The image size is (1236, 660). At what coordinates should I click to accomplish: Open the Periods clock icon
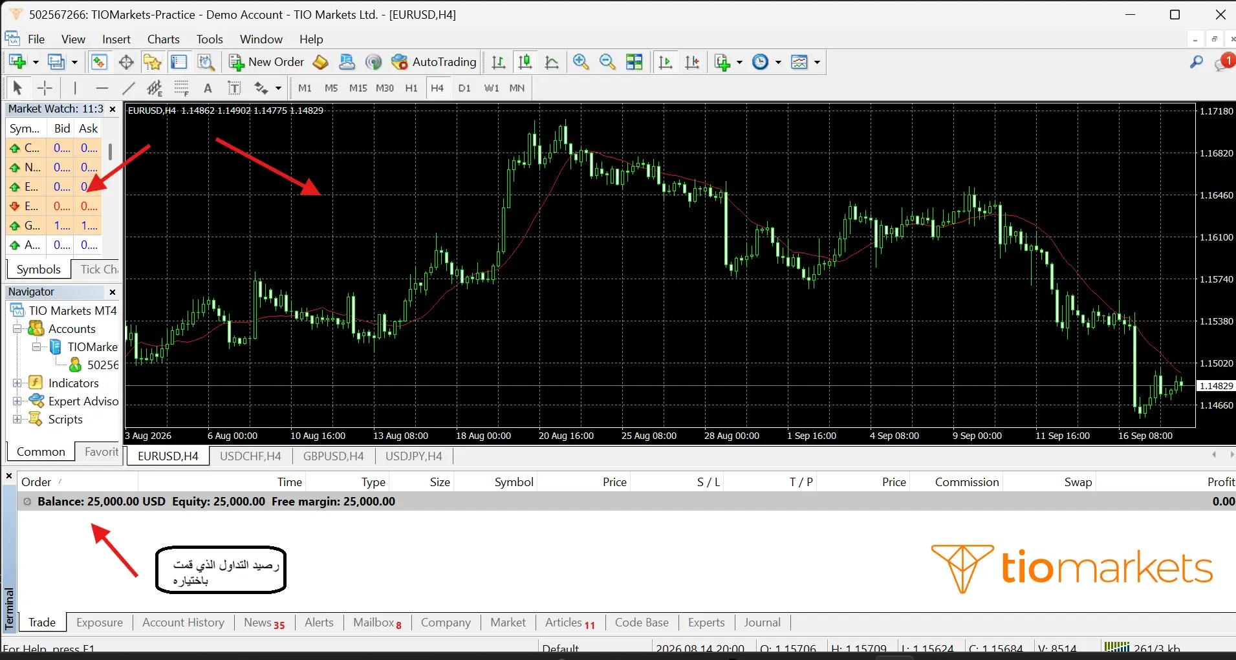[761, 62]
